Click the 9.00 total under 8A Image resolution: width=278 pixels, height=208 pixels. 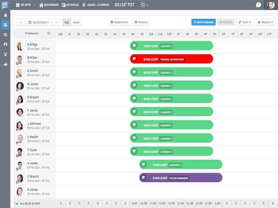134,203
